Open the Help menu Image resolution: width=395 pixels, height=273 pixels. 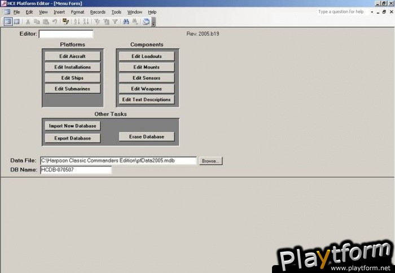[152, 12]
